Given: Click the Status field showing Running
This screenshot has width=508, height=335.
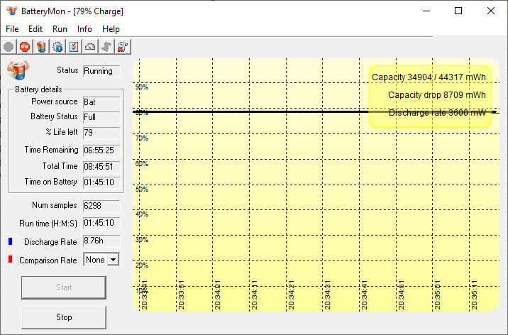Looking at the screenshot, I should point(101,71).
